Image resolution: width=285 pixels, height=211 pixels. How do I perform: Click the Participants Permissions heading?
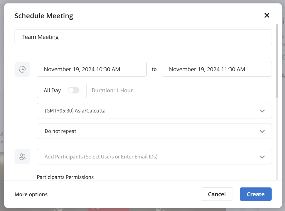pyautogui.click(x=65, y=177)
